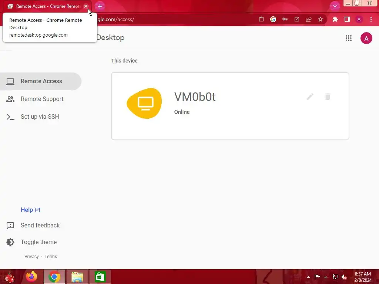
Task: Click the This device heading
Action: click(124, 61)
